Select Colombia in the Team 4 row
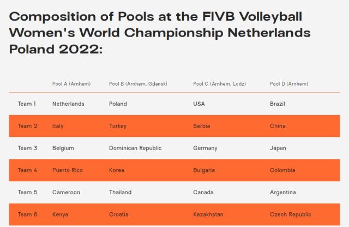The height and width of the screenshot is (227, 349). click(x=283, y=170)
